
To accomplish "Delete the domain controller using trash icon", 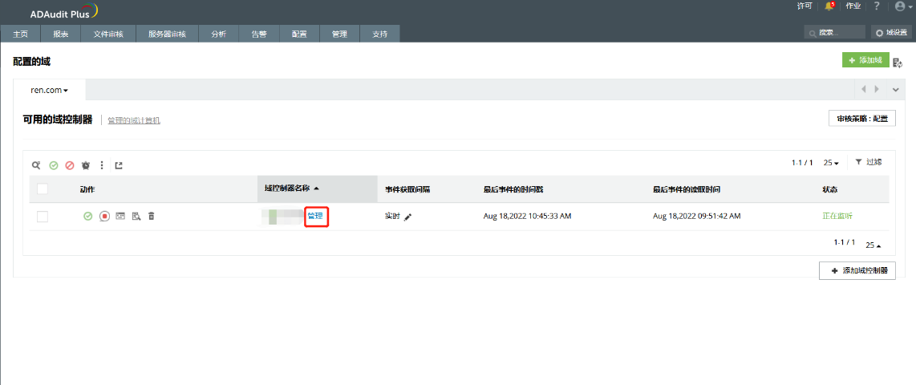I will [x=152, y=216].
